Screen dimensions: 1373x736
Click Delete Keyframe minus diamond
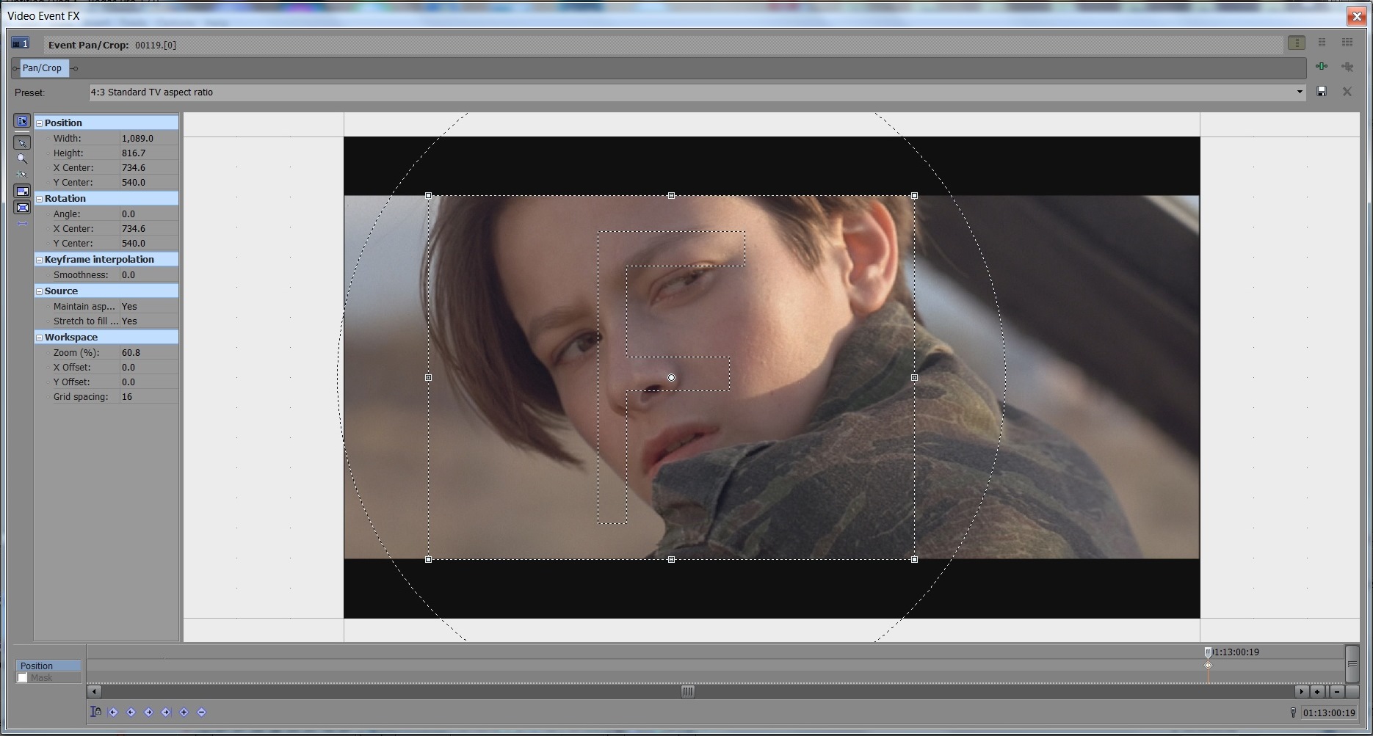201,712
